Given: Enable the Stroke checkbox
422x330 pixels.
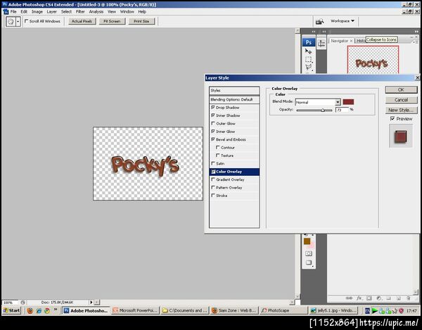Looking at the screenshot, I should point(213,196).
